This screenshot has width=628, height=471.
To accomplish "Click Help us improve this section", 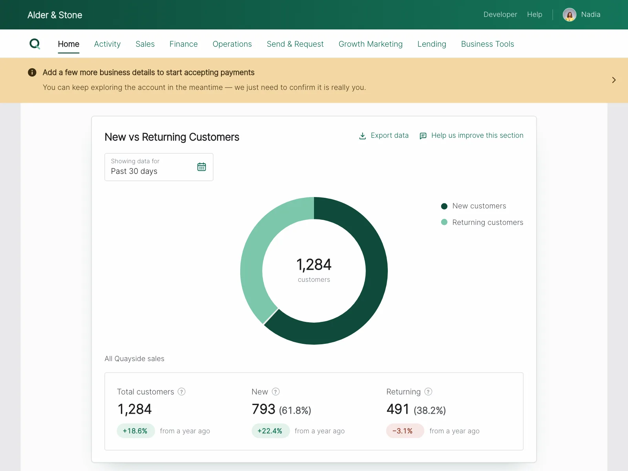I will pos(477,135).
